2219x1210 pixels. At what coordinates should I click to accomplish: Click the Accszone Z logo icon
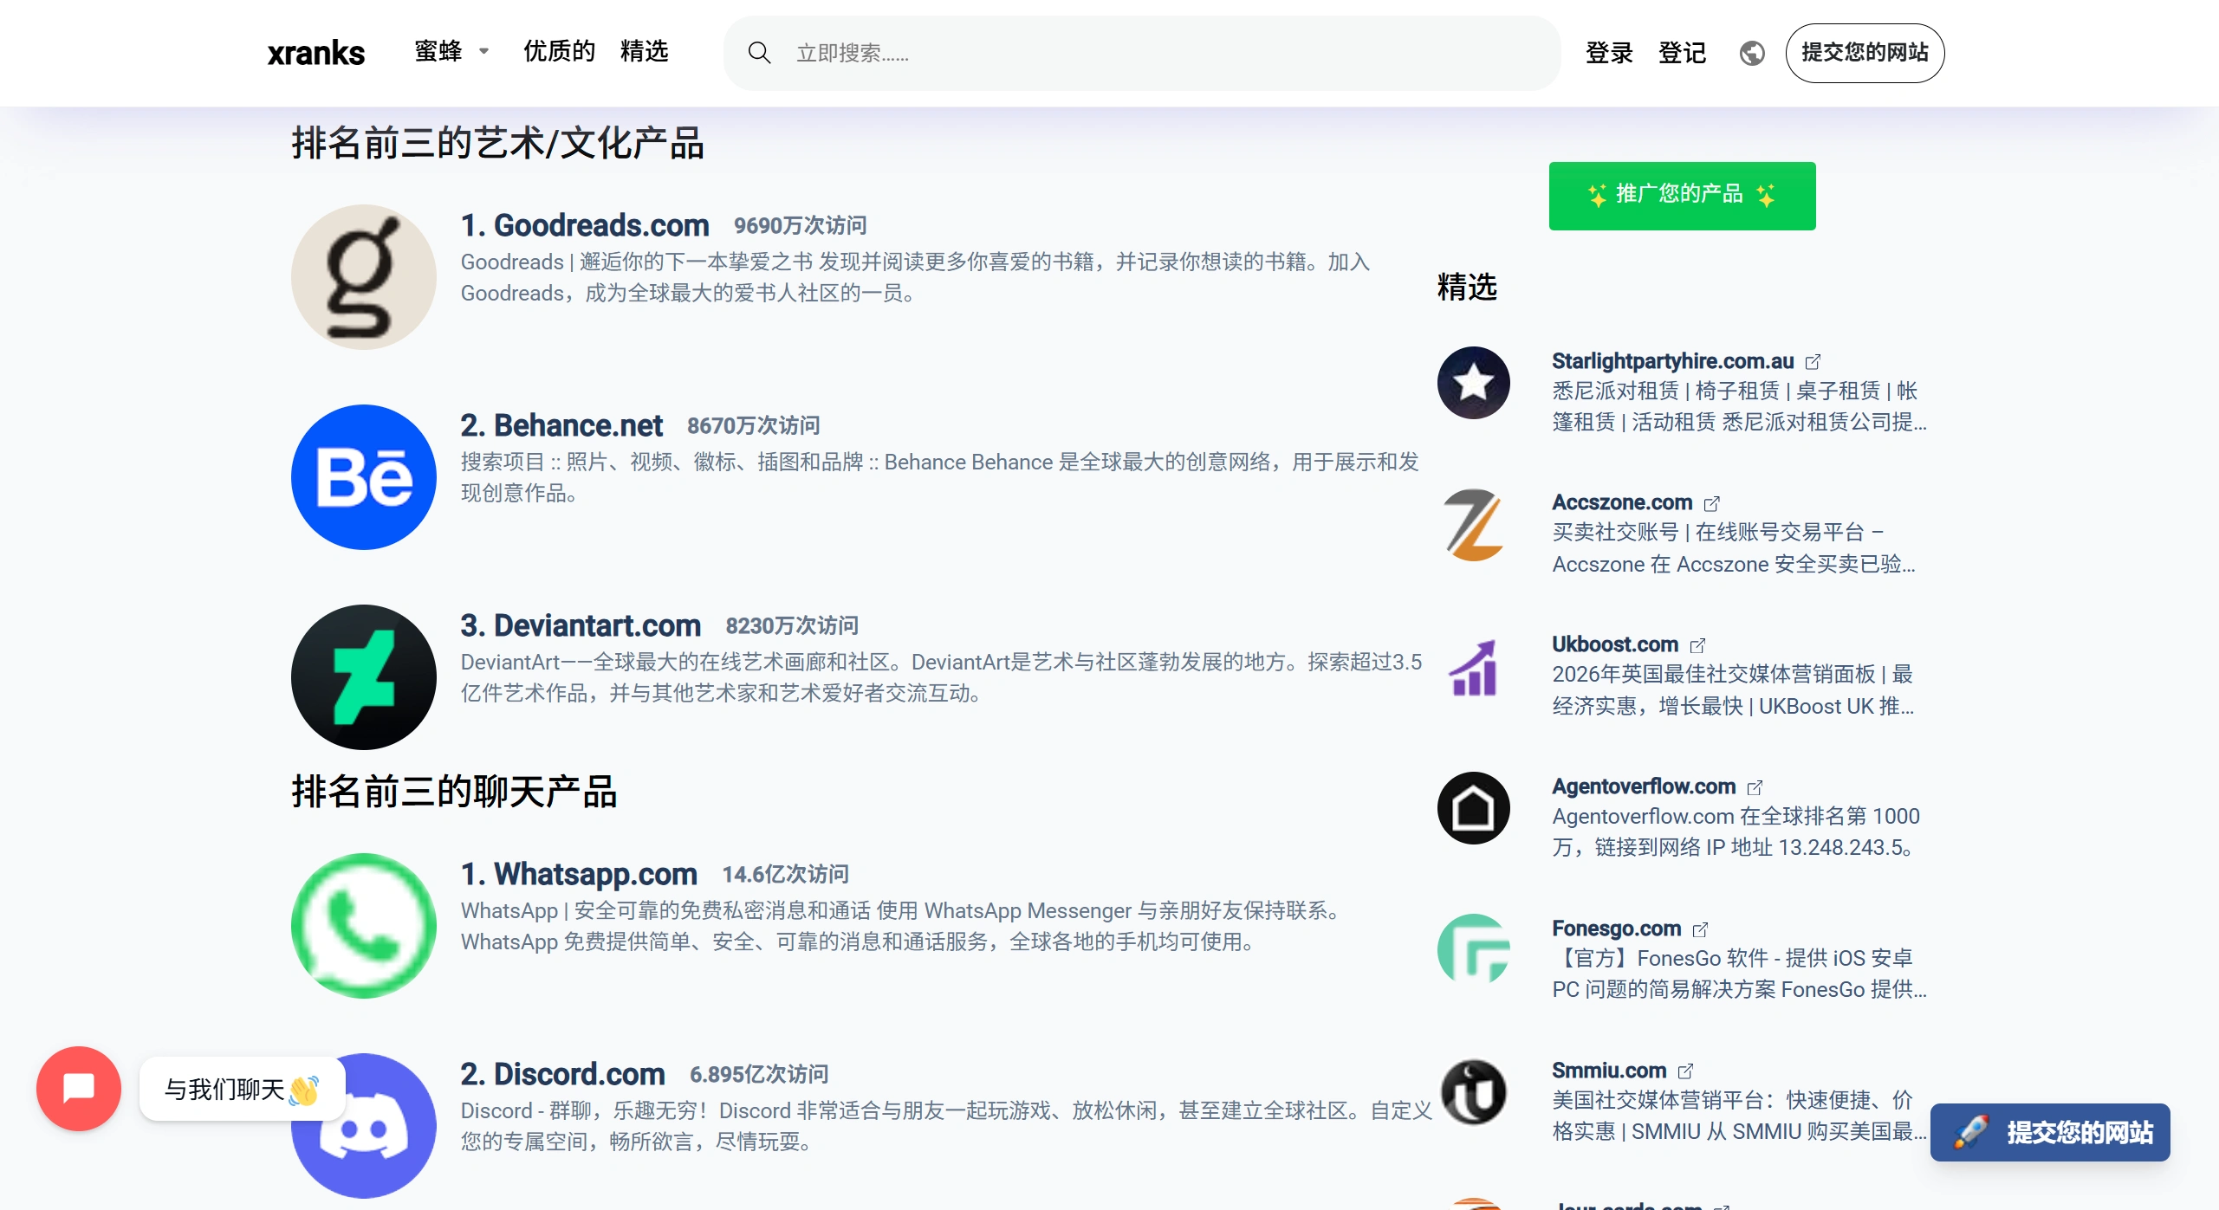pyautogui.click(x=1474, y=525)
